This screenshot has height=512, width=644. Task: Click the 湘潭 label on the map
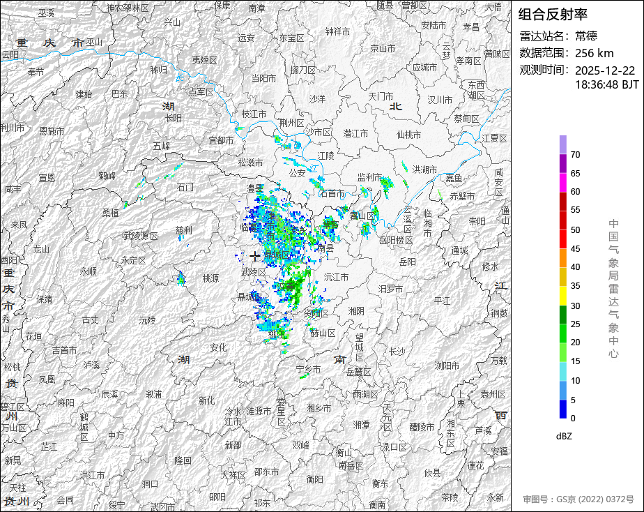[x=362, y=425]
